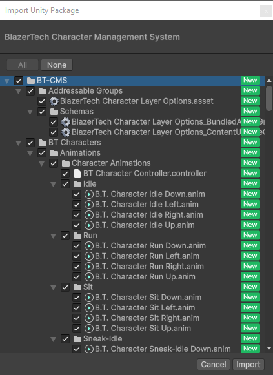Viewport: 273px width, 375px height.
Task: Click the Addressable Groups folder icon
Action: coord(43,91)
